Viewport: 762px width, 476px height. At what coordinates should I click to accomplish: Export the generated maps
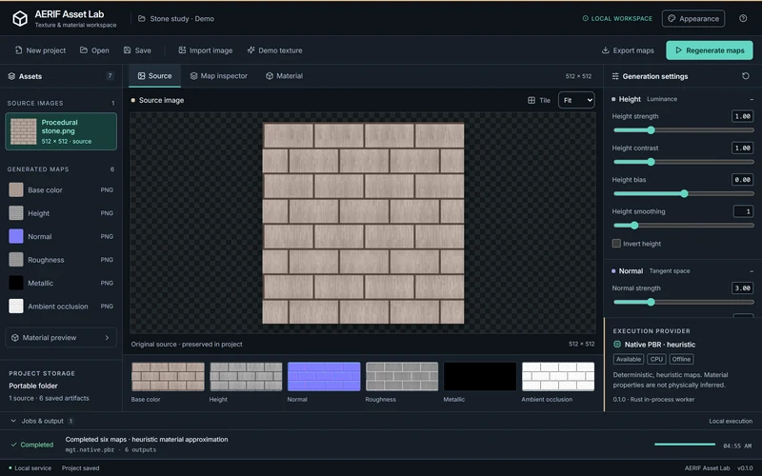tap(628, 50)
